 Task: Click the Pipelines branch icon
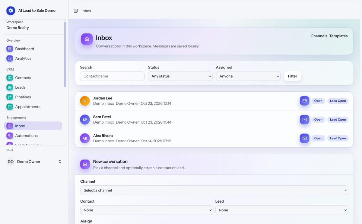click(10, 97)
